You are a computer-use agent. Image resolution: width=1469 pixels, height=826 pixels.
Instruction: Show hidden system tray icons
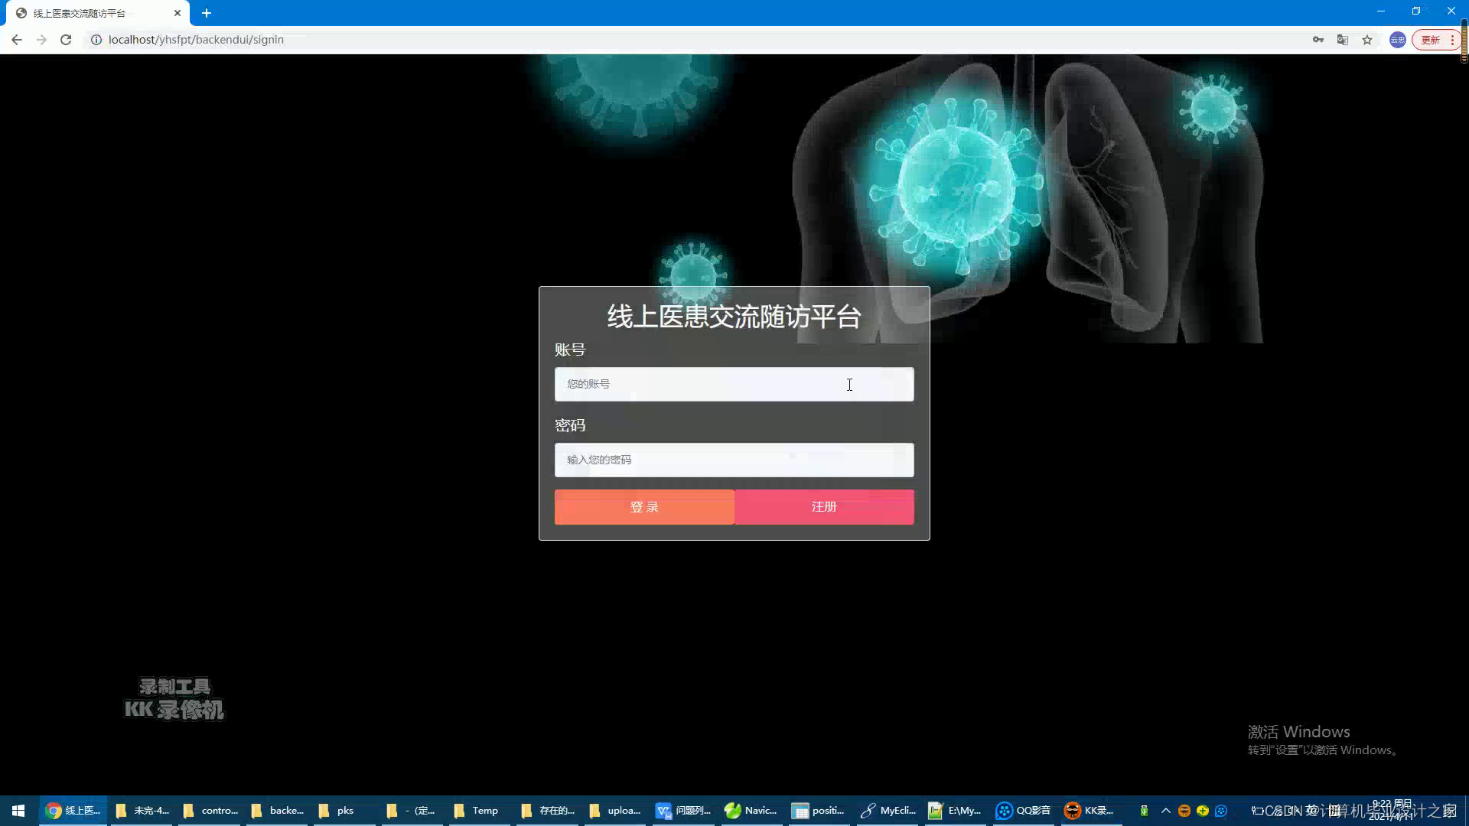(1166, 811)
